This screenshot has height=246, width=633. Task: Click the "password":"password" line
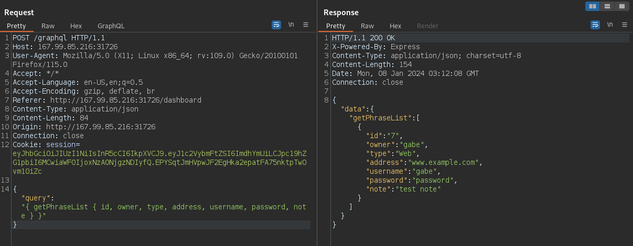coord(412,180)
